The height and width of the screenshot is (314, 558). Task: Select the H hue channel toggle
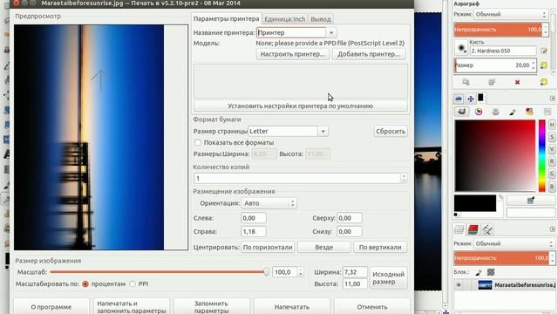[552, 124]
